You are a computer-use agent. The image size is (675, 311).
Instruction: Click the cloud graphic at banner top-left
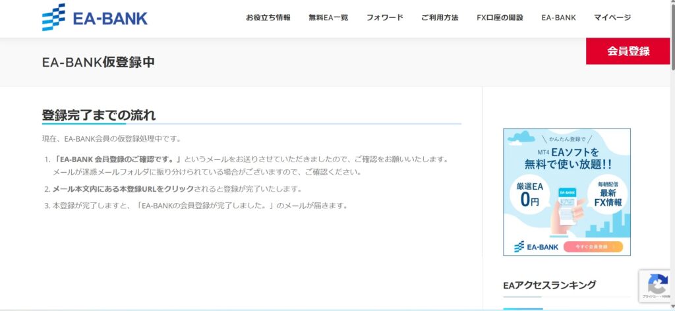pyautogui.click(x=523, y=137)
